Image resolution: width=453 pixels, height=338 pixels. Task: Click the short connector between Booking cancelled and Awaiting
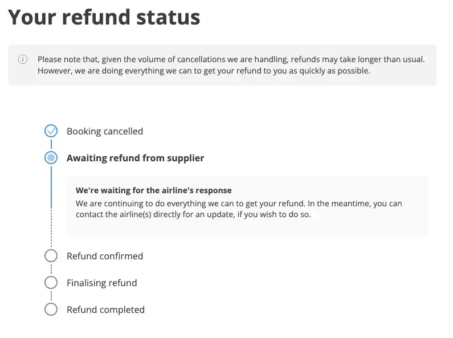click(51, 144)
